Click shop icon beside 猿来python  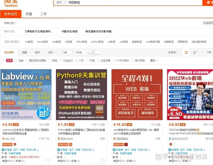click(x=59, y=139)
